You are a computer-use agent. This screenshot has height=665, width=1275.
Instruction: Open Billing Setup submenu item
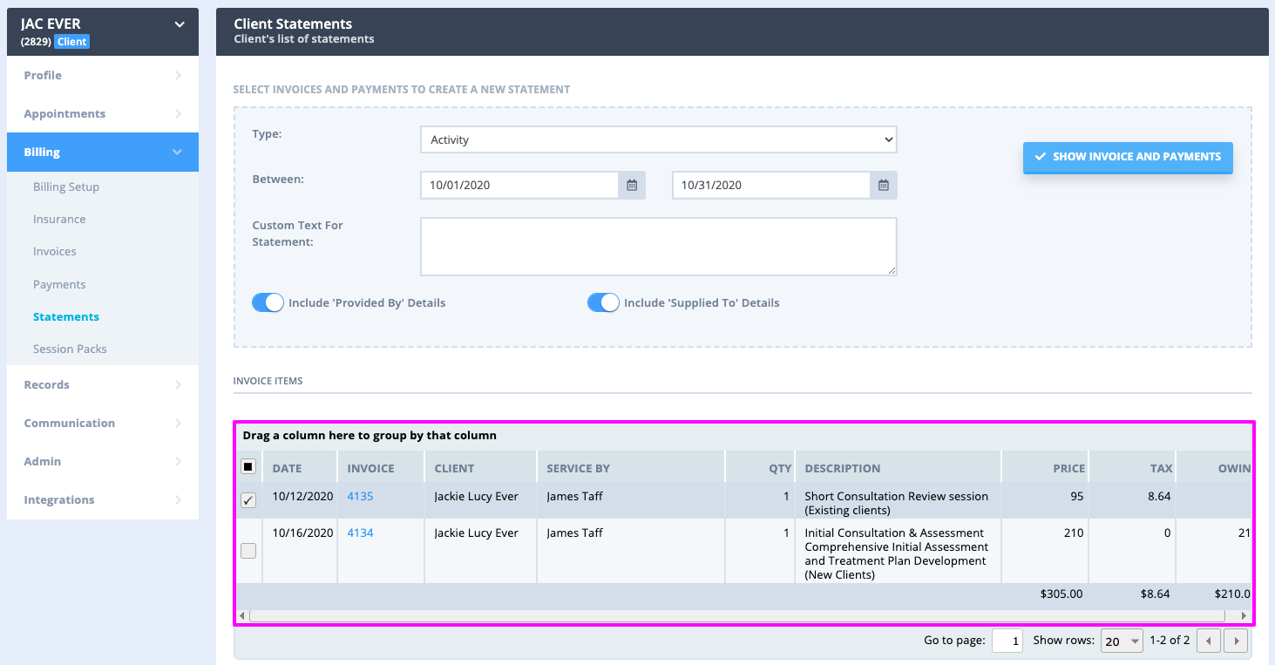(x=66, y=187)
